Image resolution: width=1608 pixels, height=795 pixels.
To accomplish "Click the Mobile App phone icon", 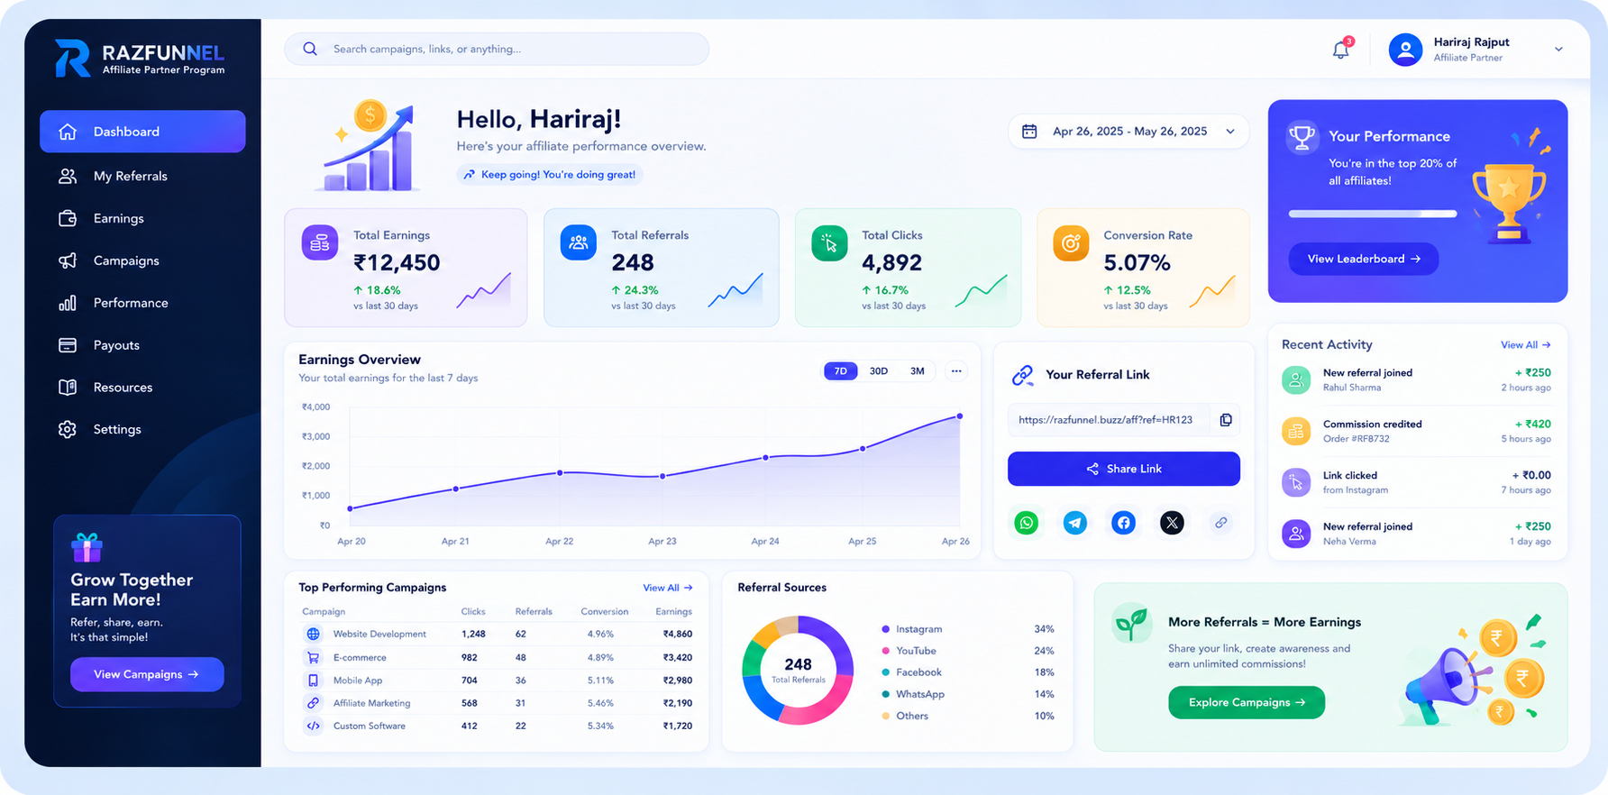I will (313, 681).
